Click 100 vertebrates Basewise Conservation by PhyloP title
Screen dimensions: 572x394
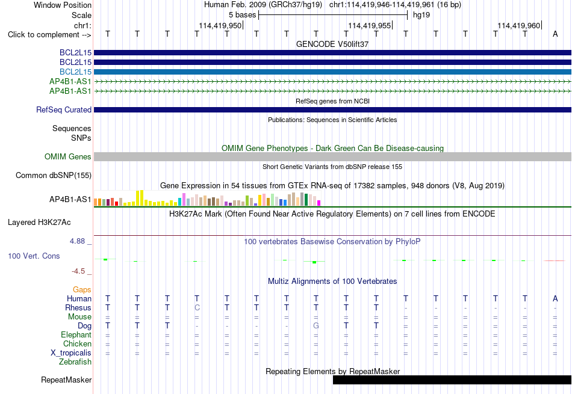coord(332,241)
